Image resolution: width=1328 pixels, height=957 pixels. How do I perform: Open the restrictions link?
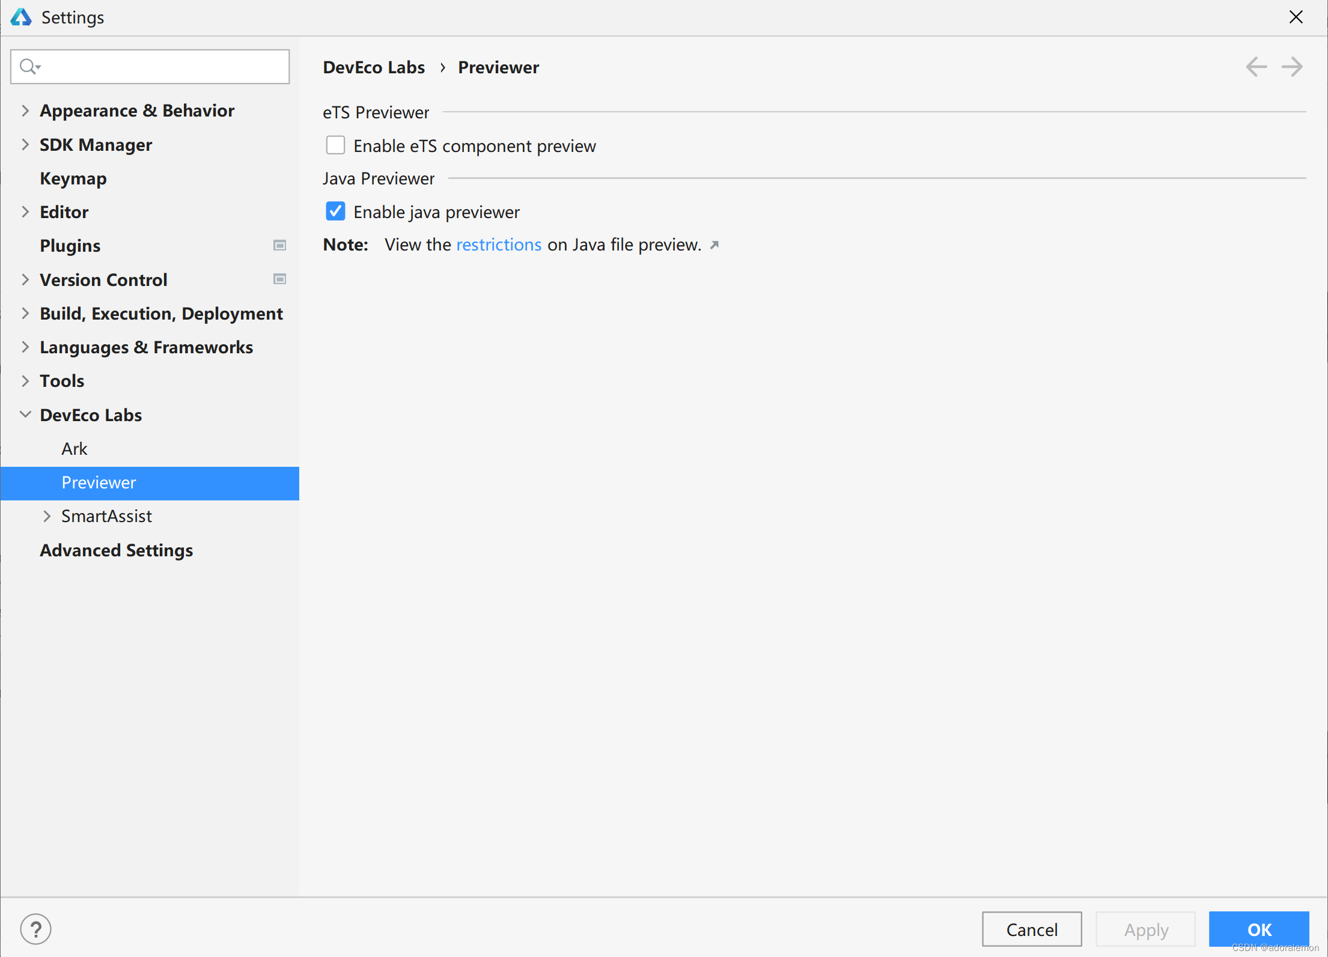pyautogui.click(x=499, y=245)
